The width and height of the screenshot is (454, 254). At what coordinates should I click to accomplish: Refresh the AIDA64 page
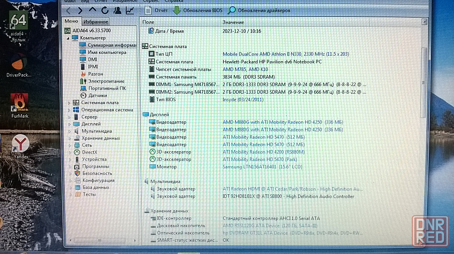point(105,11)
